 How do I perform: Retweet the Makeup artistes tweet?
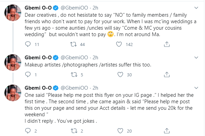[74, 75]
